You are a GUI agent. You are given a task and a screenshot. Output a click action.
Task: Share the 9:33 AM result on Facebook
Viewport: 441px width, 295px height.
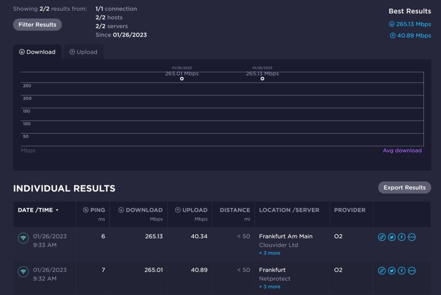coord(402,237)
